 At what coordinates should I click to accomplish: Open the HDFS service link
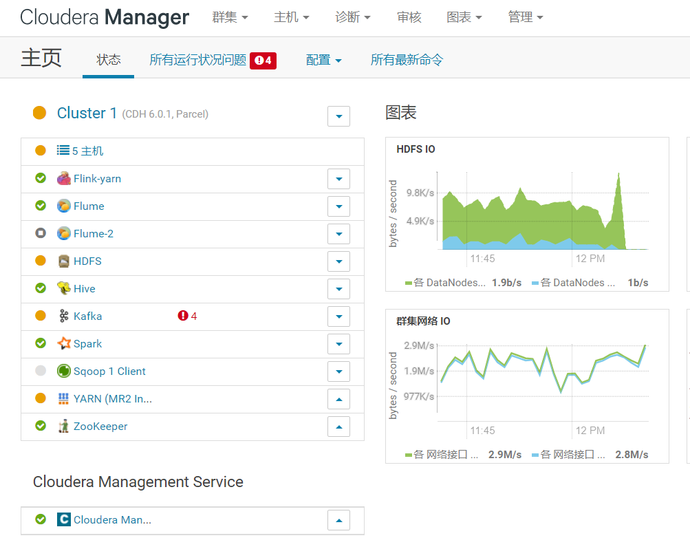[87, 261]
